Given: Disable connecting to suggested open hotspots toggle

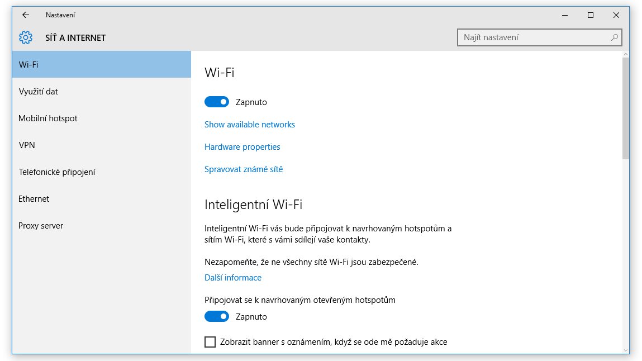Looking at the screenshot, I should click(217, 316).
